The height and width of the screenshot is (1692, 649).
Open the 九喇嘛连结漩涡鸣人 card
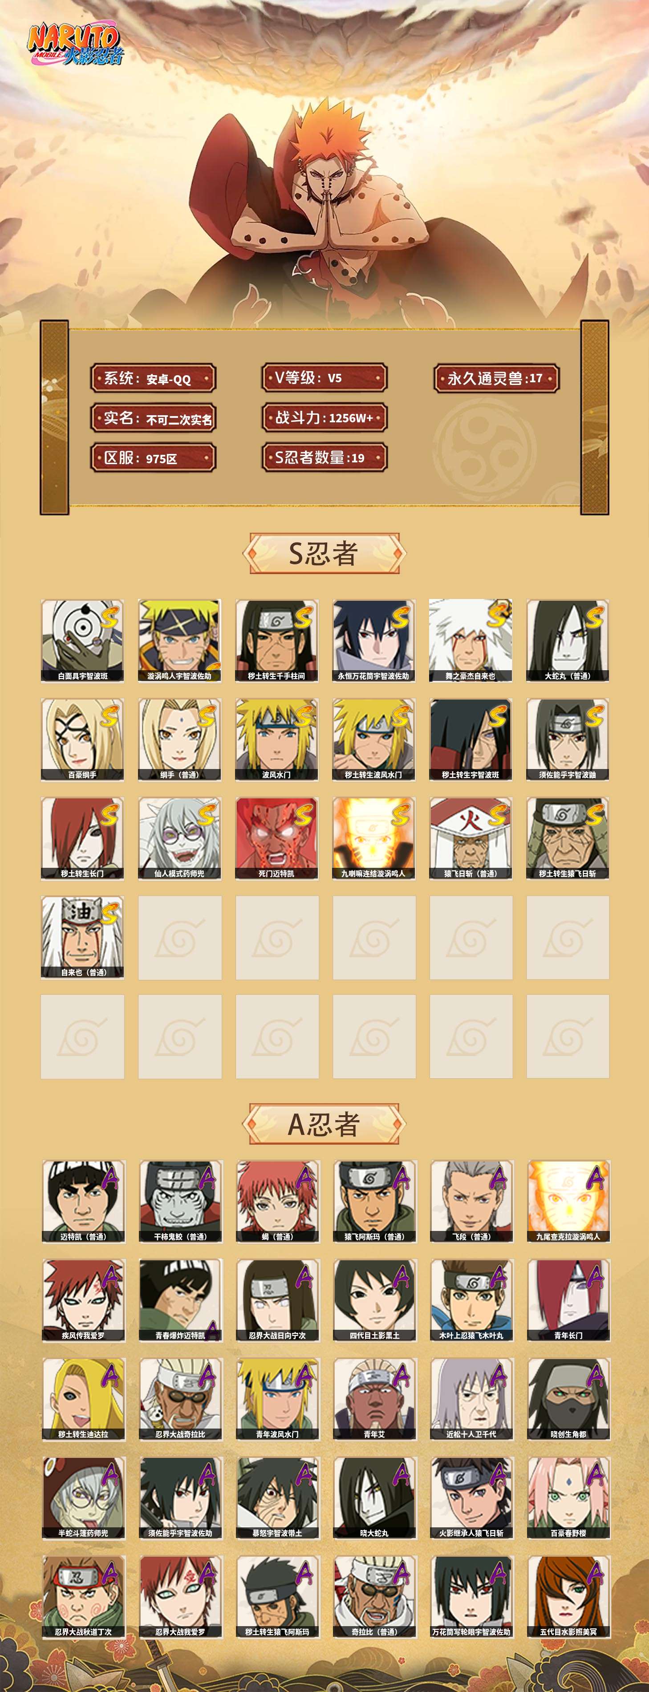373,839
